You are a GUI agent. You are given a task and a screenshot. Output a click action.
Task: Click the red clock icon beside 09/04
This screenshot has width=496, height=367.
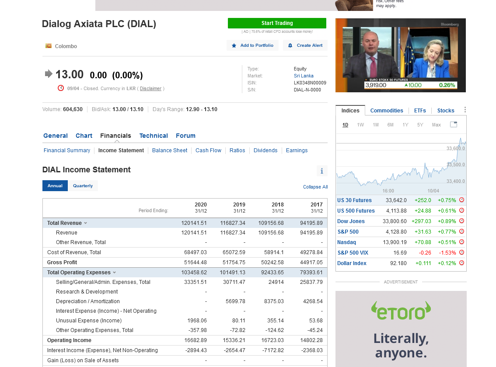(61, 88)
